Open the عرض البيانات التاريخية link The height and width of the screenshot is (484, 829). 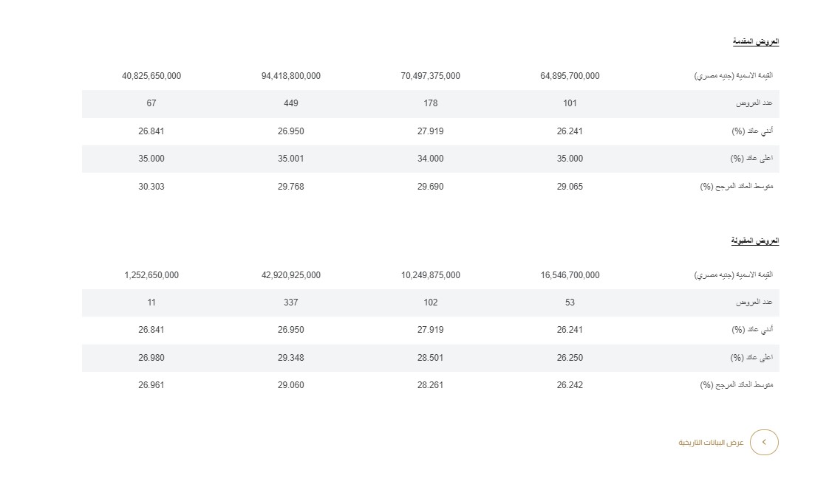click(711, 443)
